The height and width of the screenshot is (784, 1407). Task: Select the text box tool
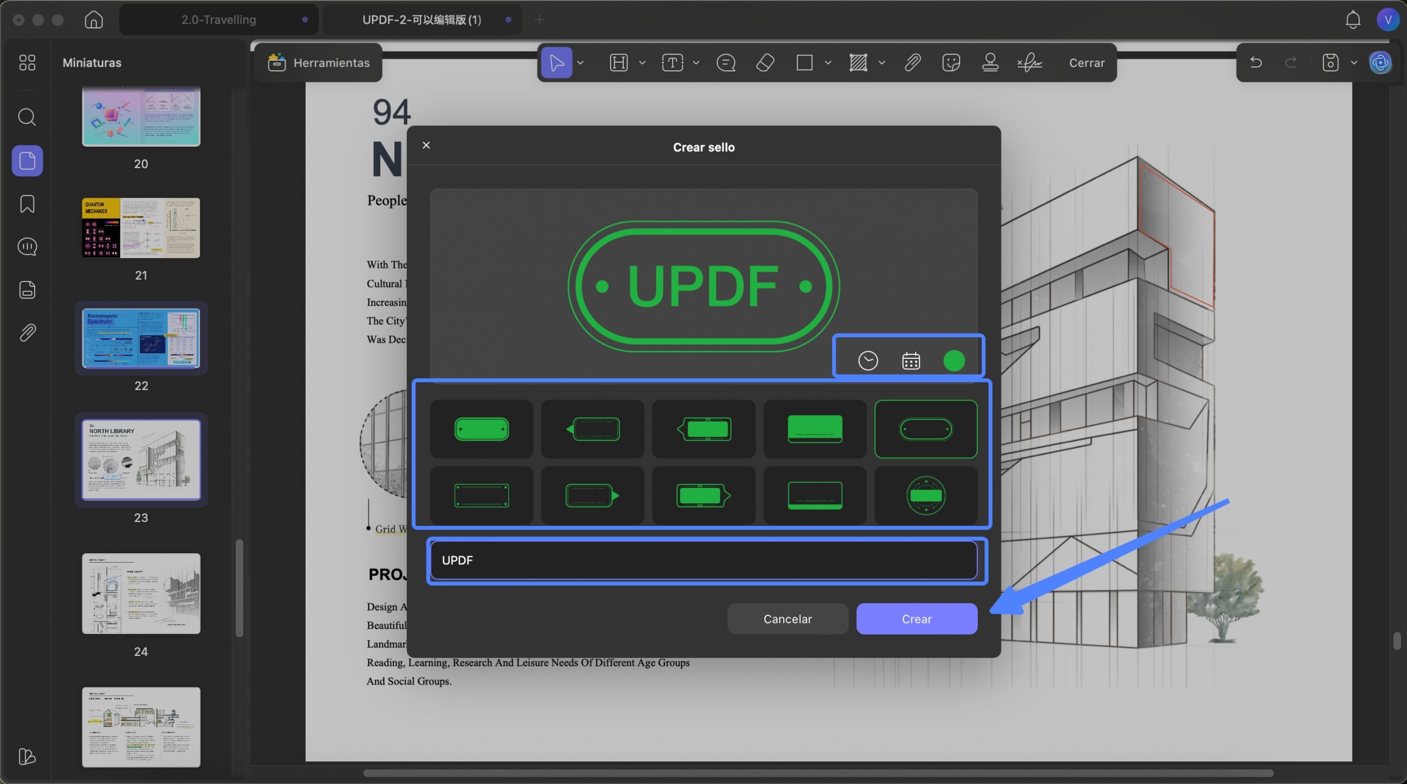pyautogui.click(x=672, y=63)
